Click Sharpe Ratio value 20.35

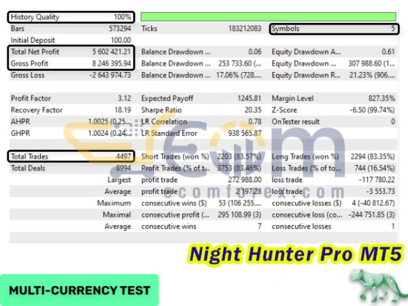tap(253, 109)
